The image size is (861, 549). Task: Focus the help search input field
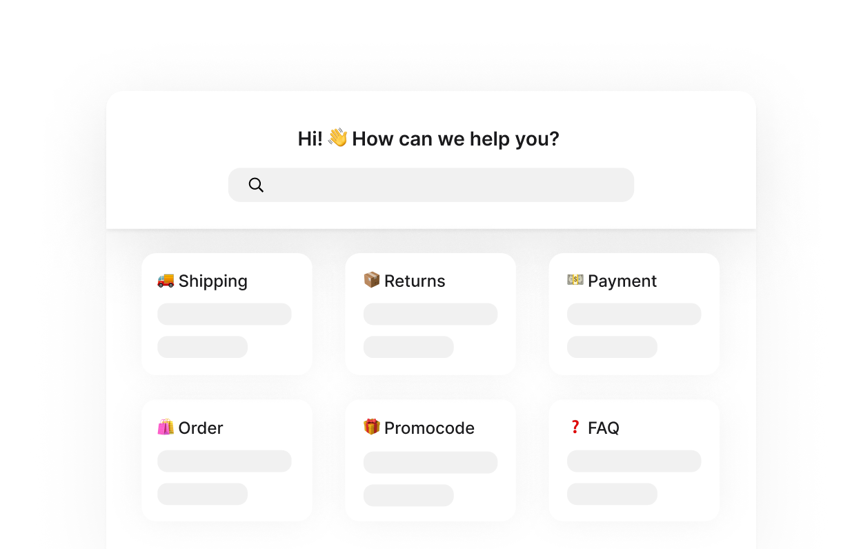[431, 185]
